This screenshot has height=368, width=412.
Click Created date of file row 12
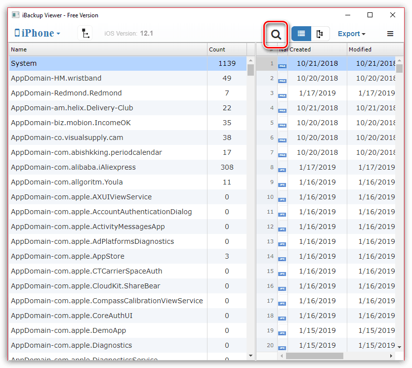tap(318, 227)
